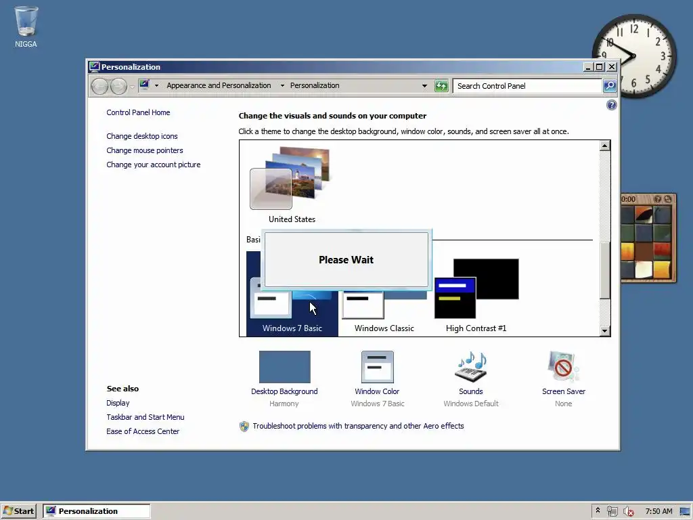Click theme list scroll down arrow
The image size is (693, 520).
[x=604, y=330]
